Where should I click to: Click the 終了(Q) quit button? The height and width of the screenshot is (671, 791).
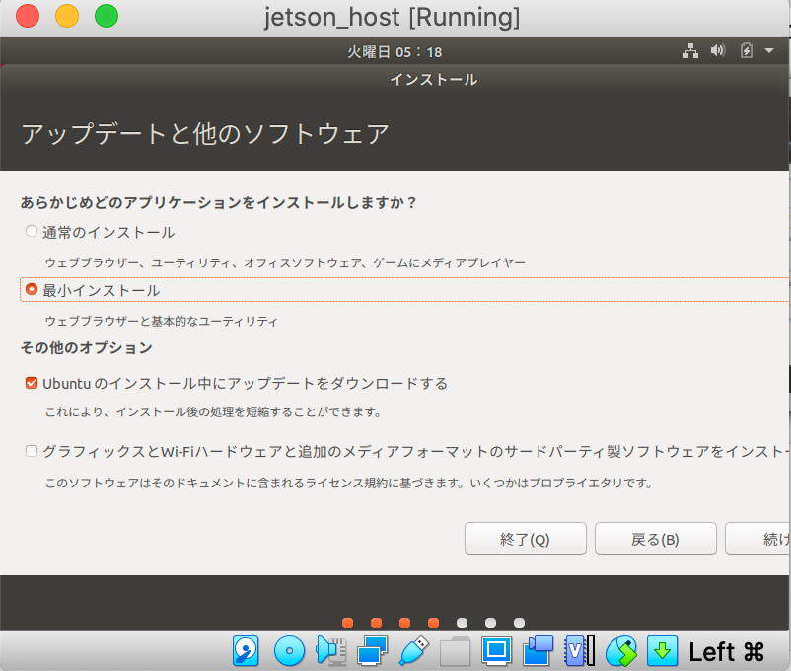(525, 539)
